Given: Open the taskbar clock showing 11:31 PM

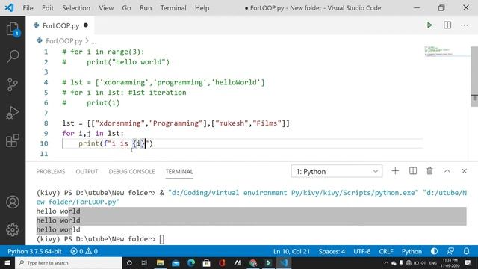Looking at the screenshot, I should 450,263.
